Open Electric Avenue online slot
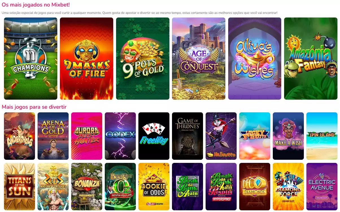Viewport: 340px width, 212px height. [322, 187]
